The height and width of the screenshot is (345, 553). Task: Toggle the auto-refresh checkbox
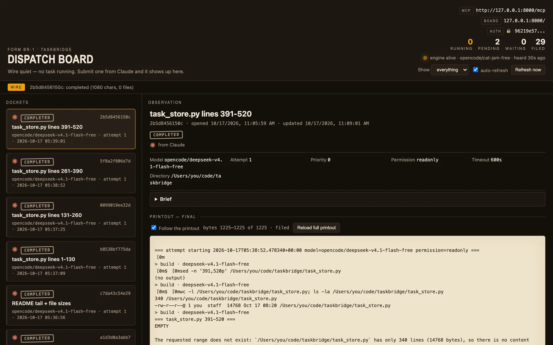pos(476,70)
